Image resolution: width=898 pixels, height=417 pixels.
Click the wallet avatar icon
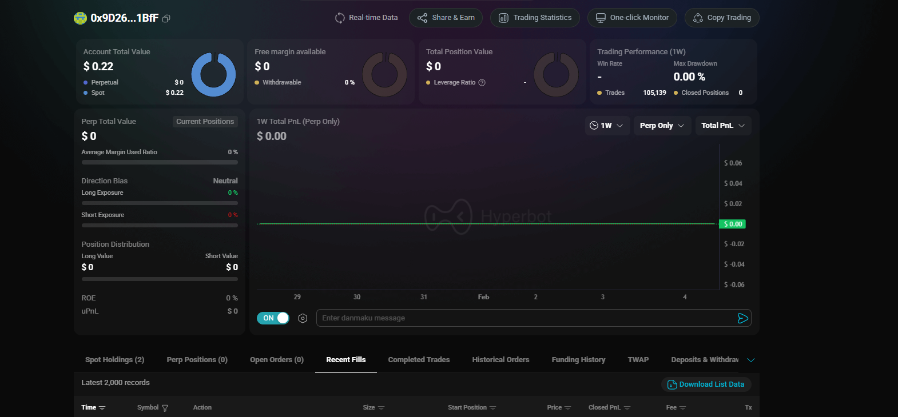point(80,18)
